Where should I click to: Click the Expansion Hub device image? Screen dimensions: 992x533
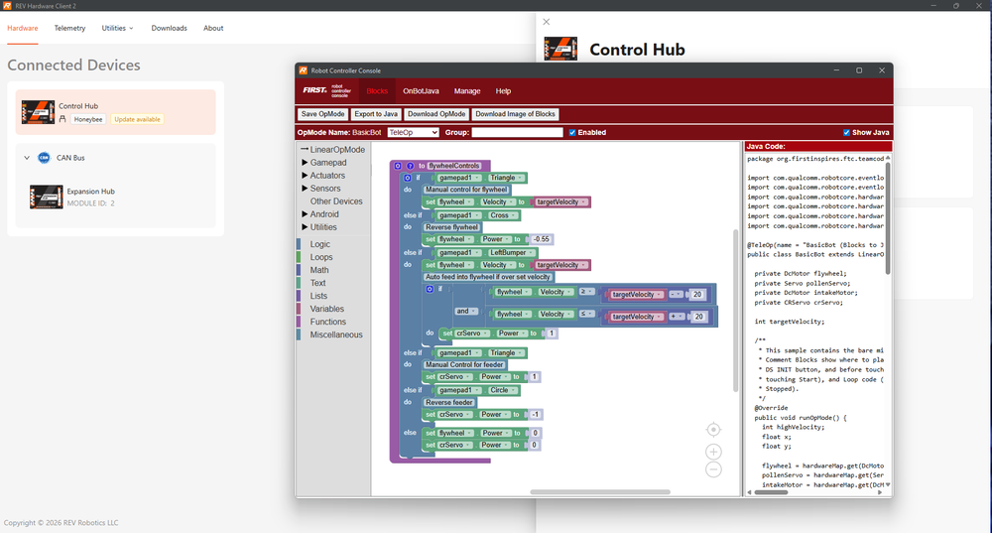coord(47,197)
